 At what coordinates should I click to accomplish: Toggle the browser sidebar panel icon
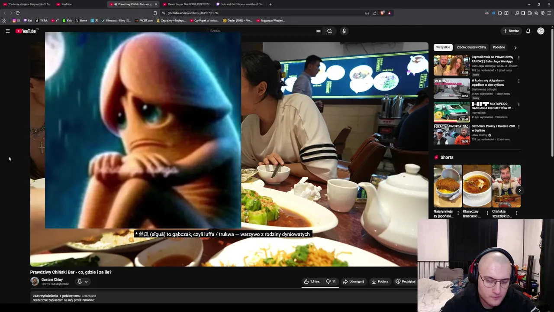click(523, 13)
